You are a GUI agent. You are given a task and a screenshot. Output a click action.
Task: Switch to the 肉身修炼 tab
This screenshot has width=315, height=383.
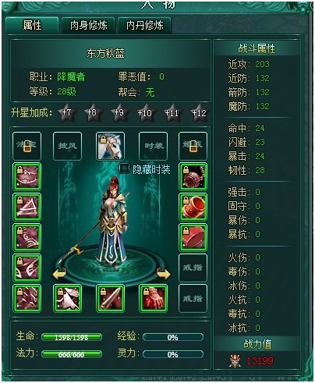coord(88,25)
